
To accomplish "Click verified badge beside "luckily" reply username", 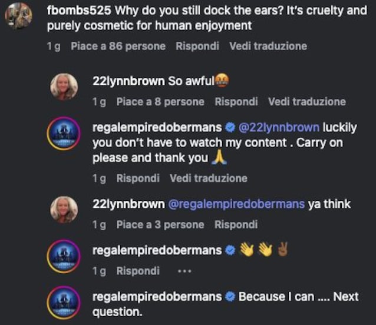I will pos(230,127).
